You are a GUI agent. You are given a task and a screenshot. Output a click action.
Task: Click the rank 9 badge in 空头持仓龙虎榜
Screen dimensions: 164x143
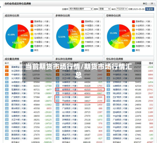point(108,97)
